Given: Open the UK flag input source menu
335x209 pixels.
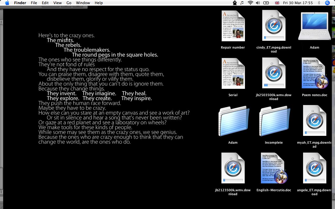Looking at the screenshot, I should tap(277, 3).
